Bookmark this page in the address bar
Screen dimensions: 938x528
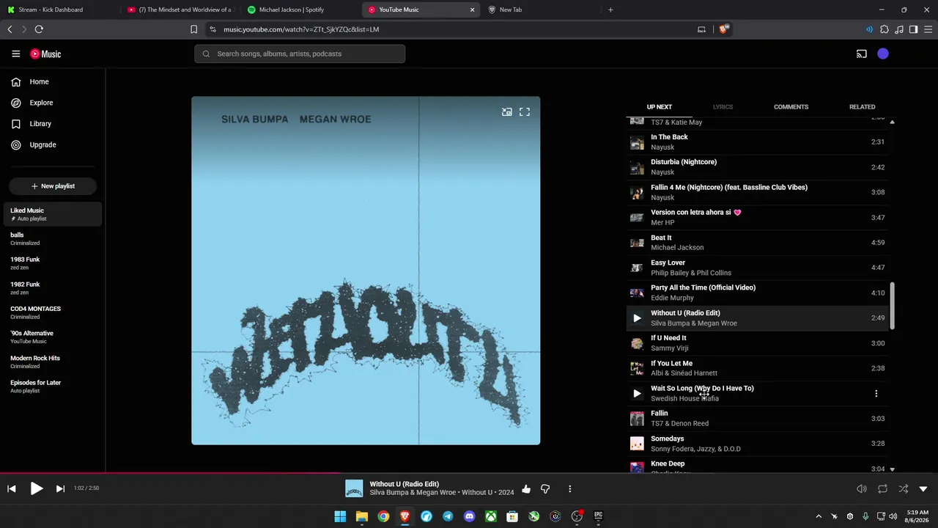[193, 29]
